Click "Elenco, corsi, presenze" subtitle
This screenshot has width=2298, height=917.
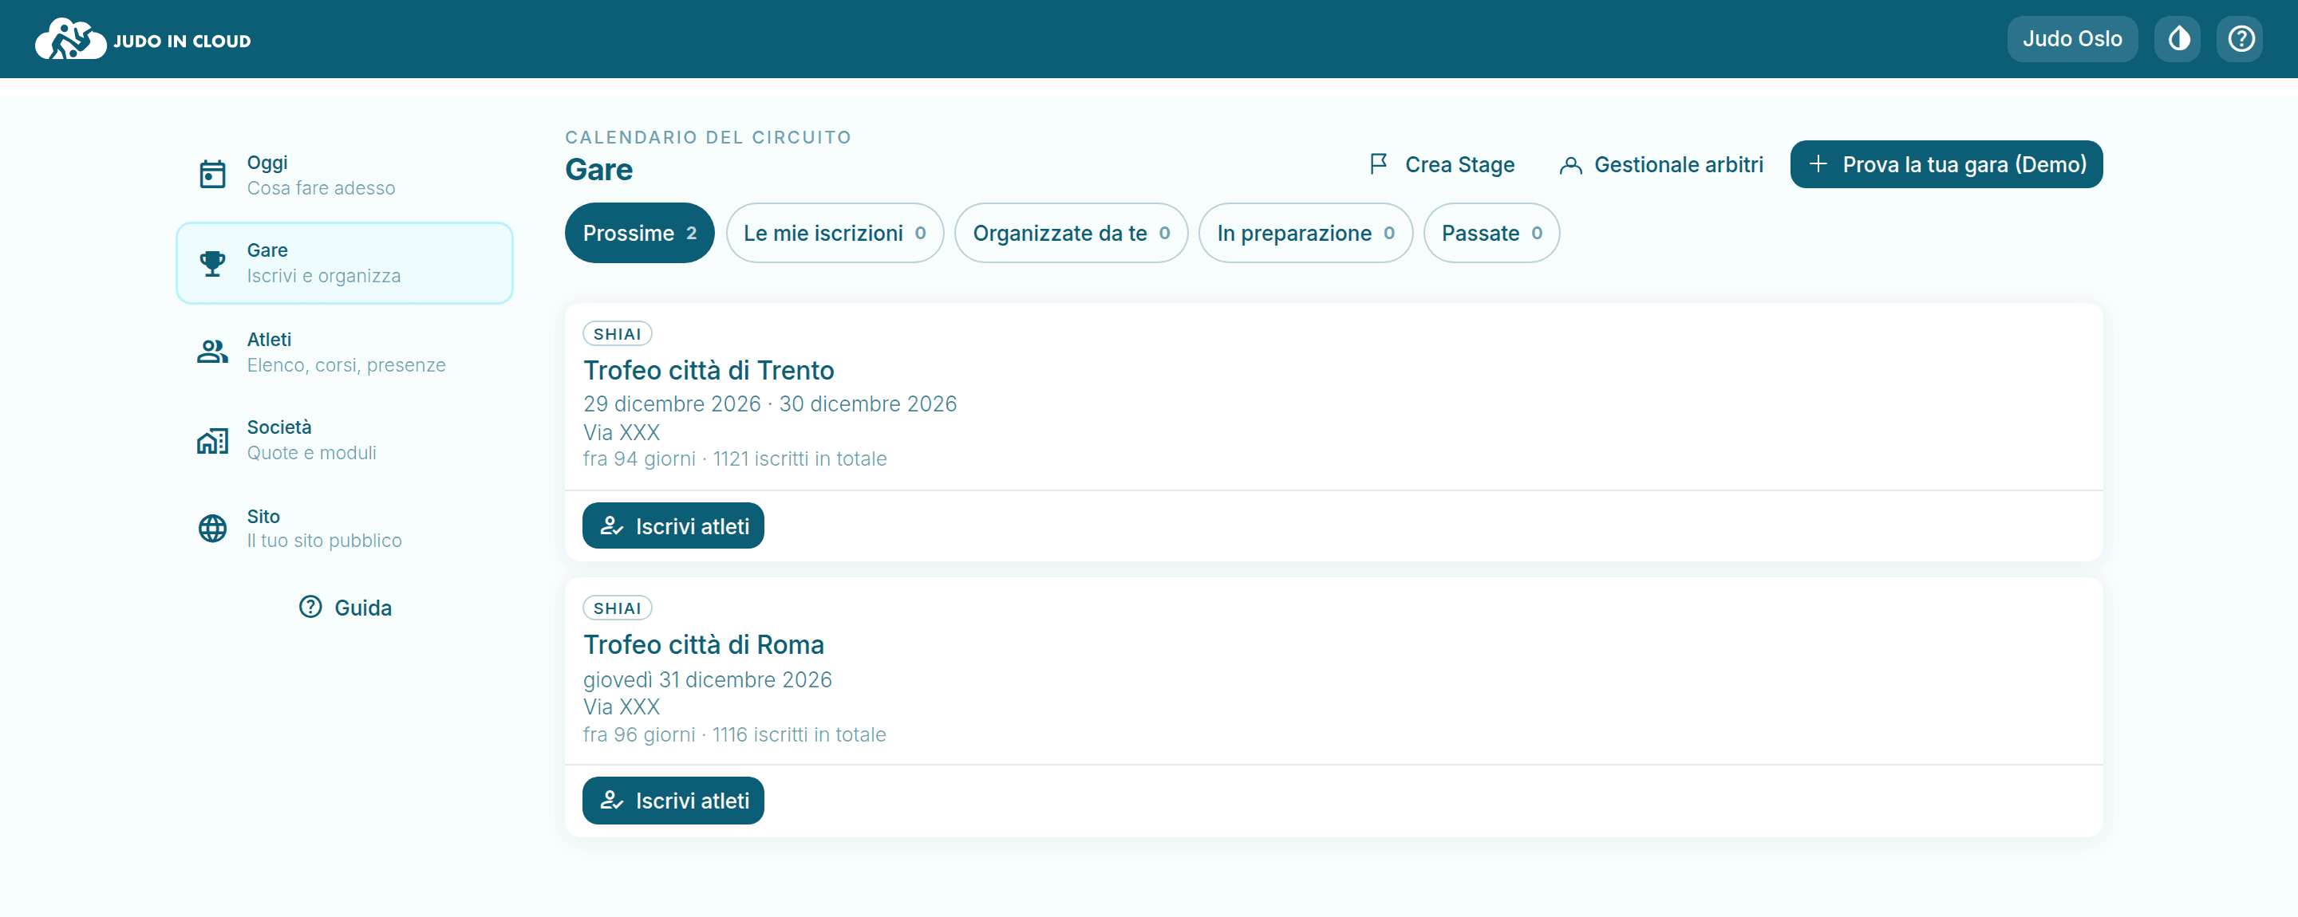pyautogui.click(x=346, y=364)
